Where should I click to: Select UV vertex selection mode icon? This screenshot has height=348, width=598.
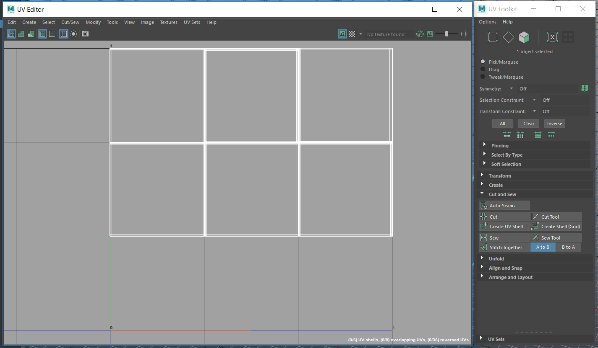click(x=493, y=37)
